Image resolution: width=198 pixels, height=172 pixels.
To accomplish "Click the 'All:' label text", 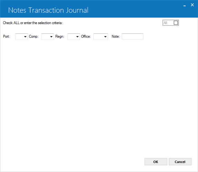I will (166, 23).
